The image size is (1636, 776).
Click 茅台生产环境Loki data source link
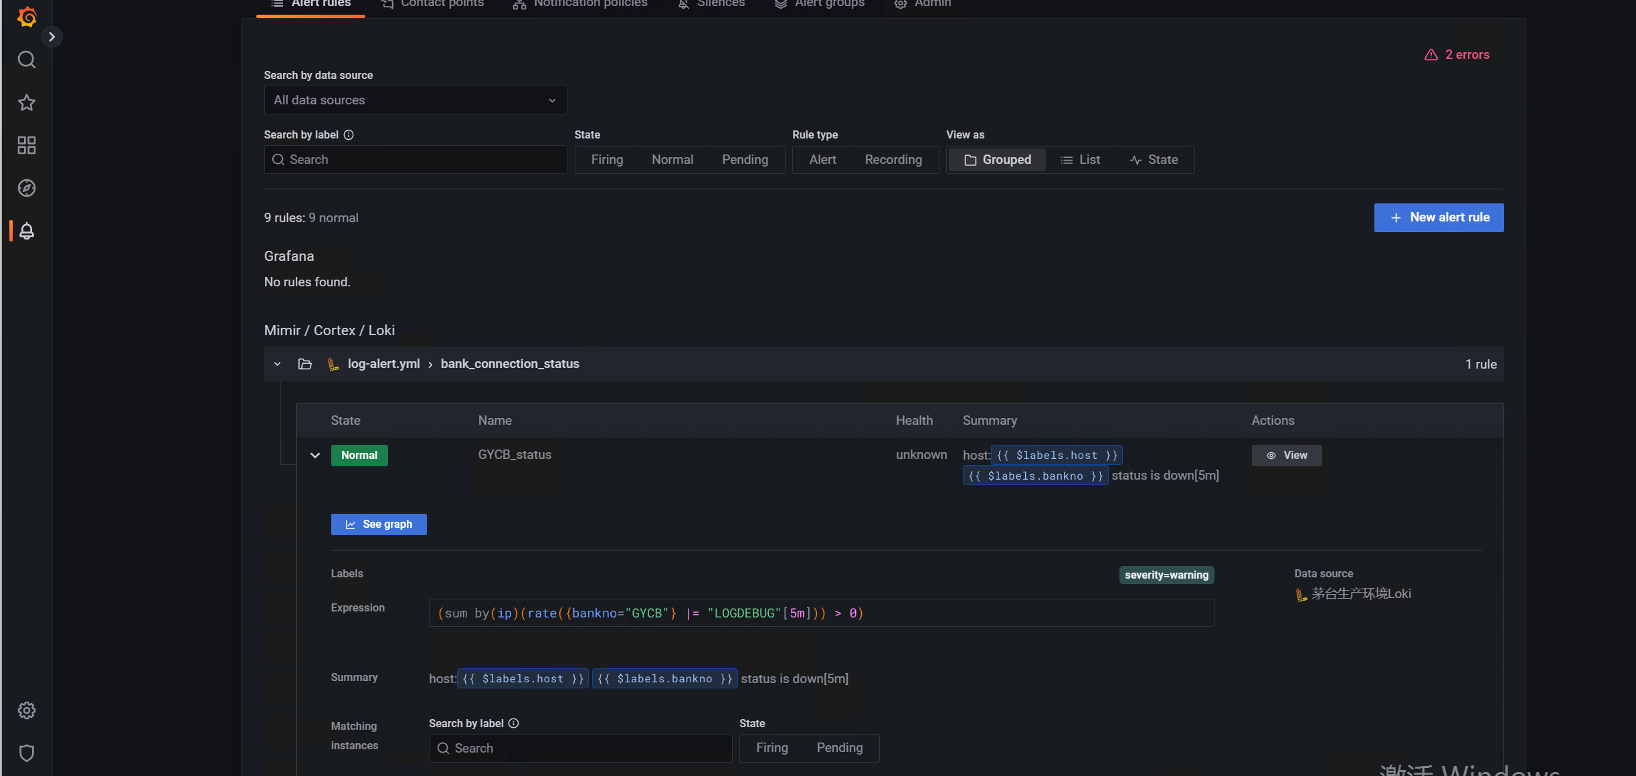tap(1361, 594)
